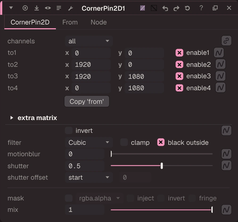Uncheck the enable4 checkbox

(x=179, y=88)
